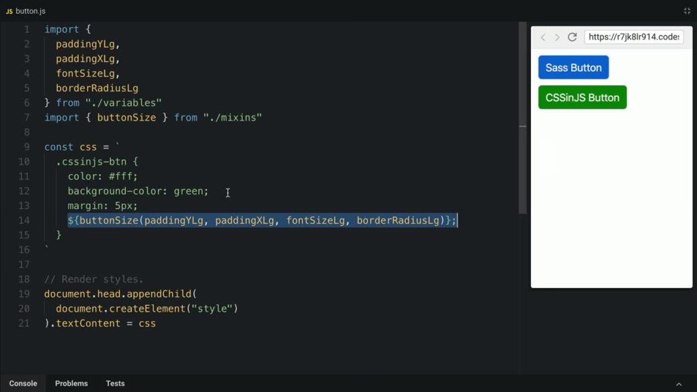Switch to the Problems tab

pyautogui.click(x=71, y=383)
